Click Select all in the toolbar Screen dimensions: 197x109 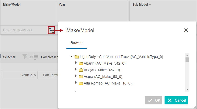click(9, 57)
